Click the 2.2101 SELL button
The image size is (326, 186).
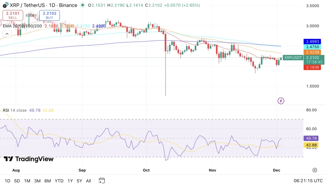click(13, 15)
